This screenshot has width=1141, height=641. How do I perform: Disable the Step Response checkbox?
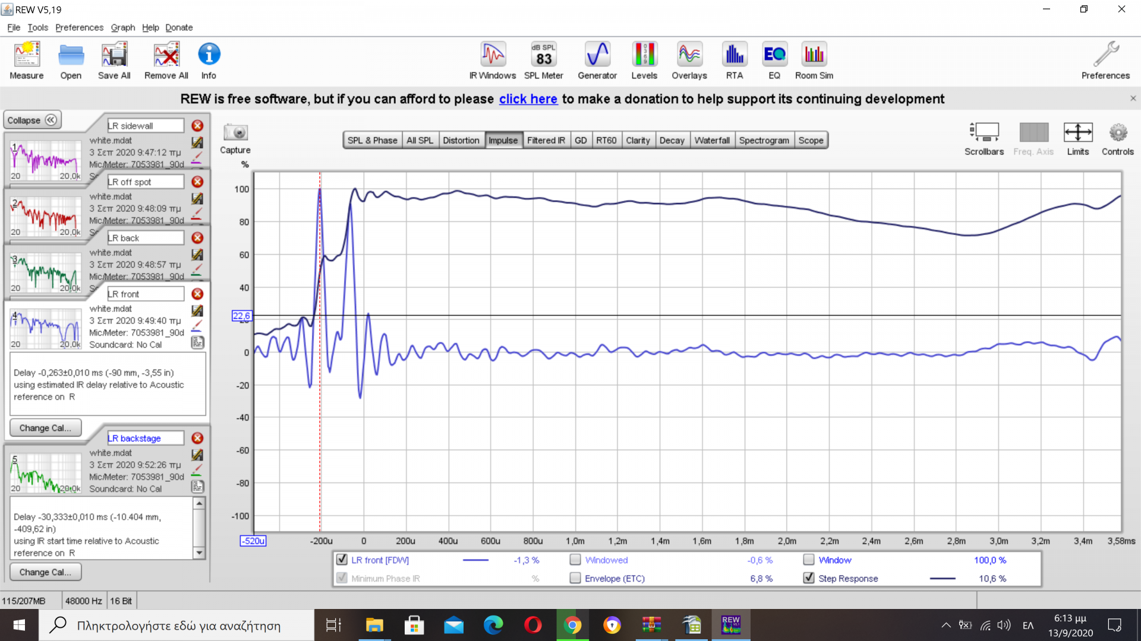(x=809, y=577)
